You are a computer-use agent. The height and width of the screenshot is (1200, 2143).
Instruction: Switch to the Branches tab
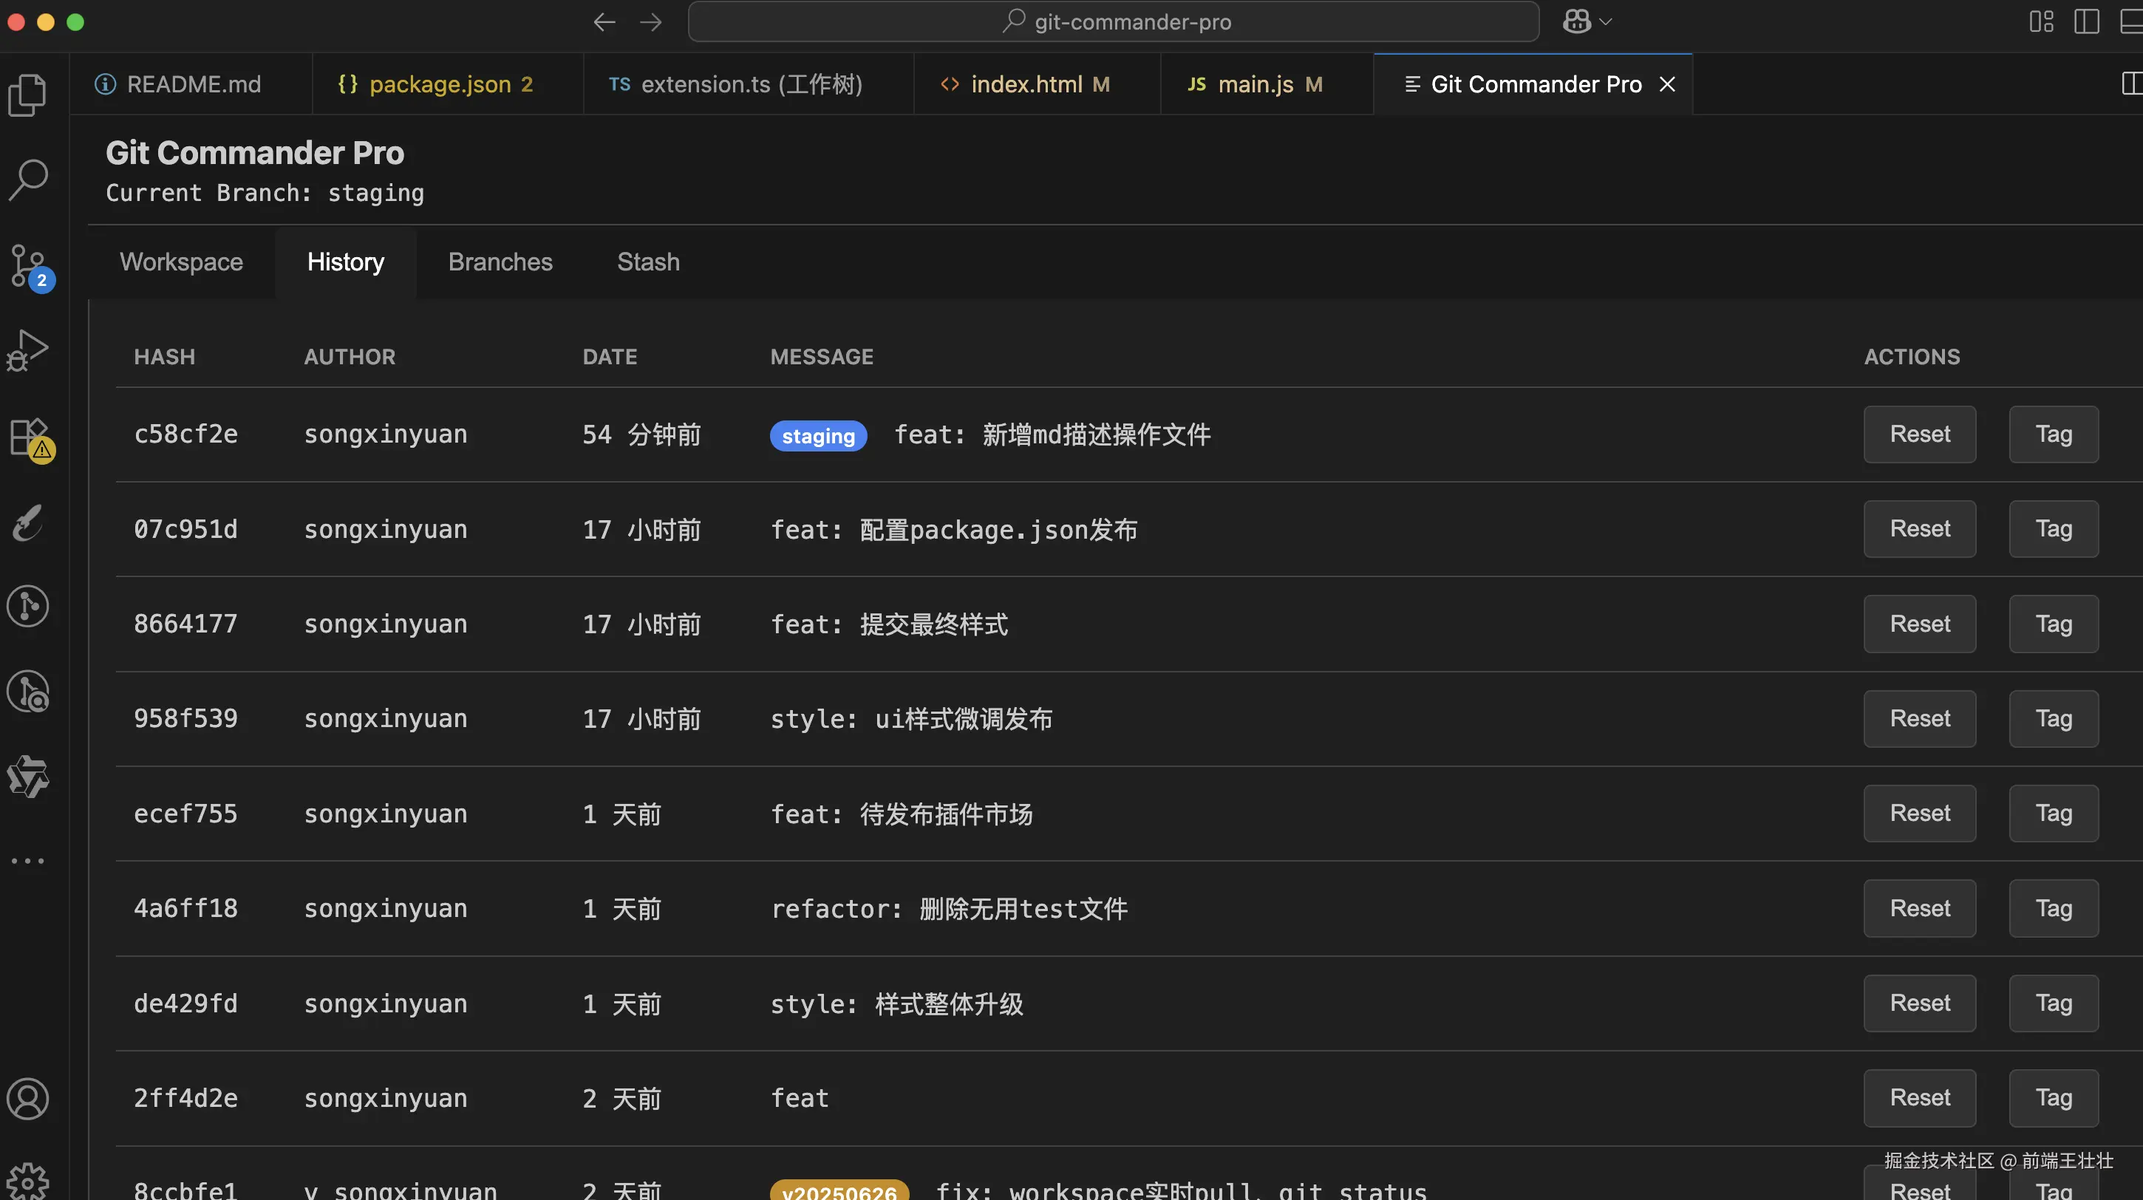(x=500, y=262)
